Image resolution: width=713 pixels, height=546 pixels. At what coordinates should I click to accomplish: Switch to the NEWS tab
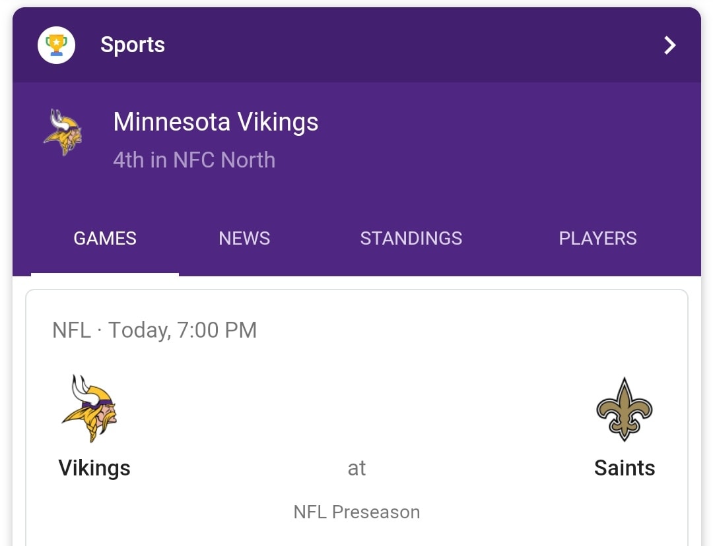point(244,239)
